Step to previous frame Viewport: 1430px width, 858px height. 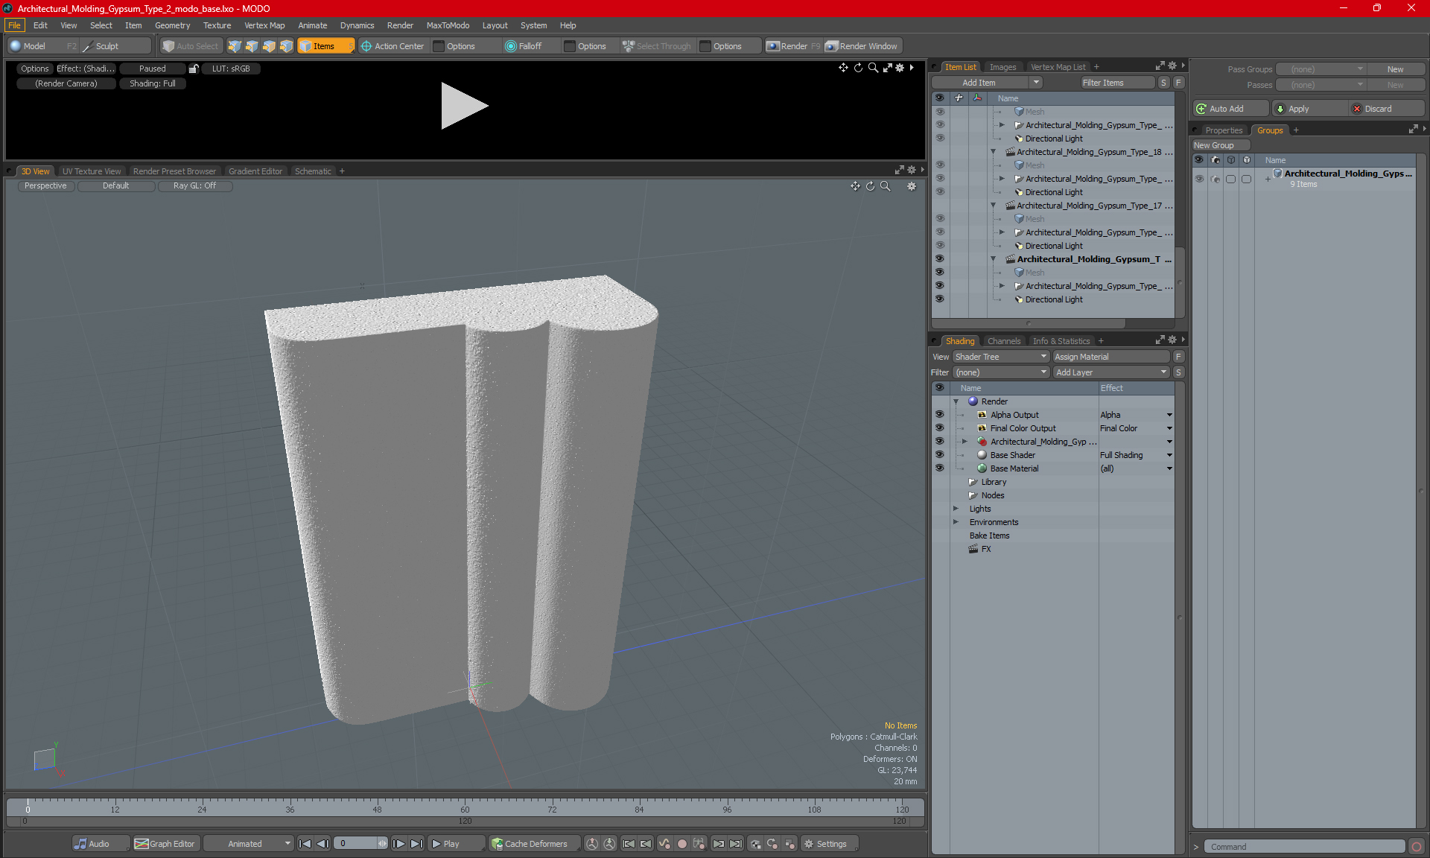(322, 844)
